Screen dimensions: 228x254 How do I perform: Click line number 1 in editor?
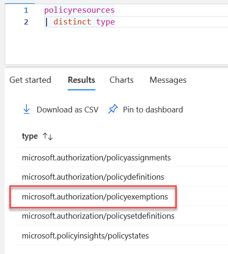pyautogui.click(x=26, y=10)
